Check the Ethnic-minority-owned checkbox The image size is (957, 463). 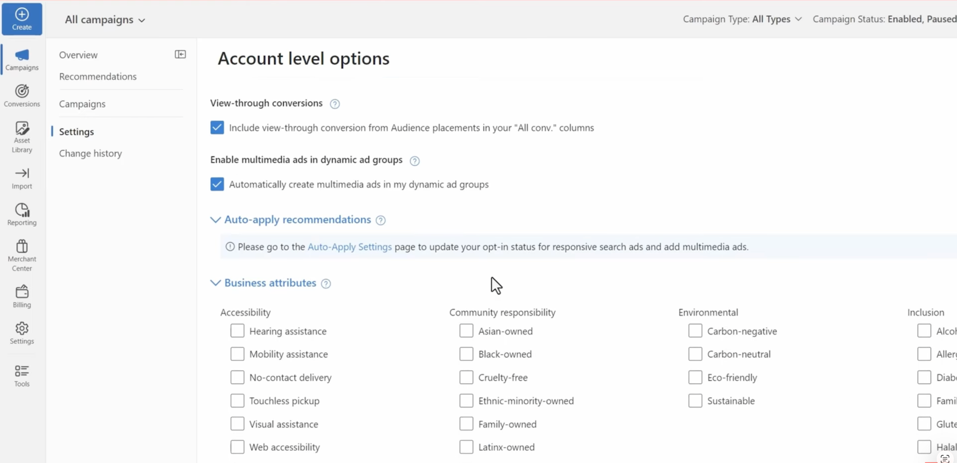click(x=466, y=400)
